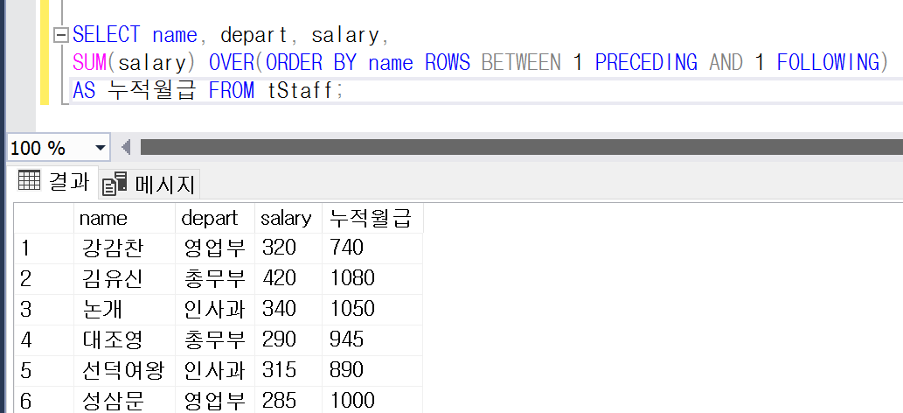Click 총무부 in the 대조영 row
Image resolution: width=903 pixels, height=413 pixels.
point(215,339)
